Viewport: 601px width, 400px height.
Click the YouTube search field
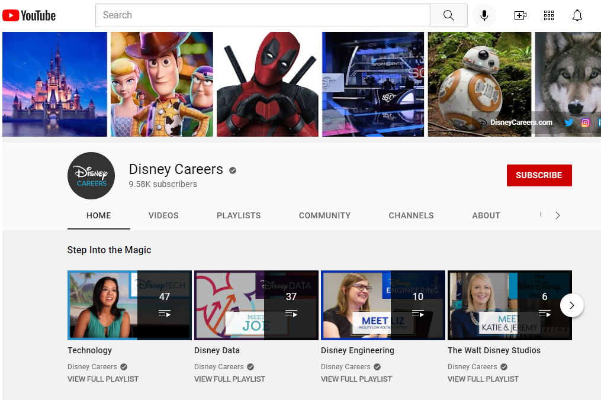pos(262,15)
